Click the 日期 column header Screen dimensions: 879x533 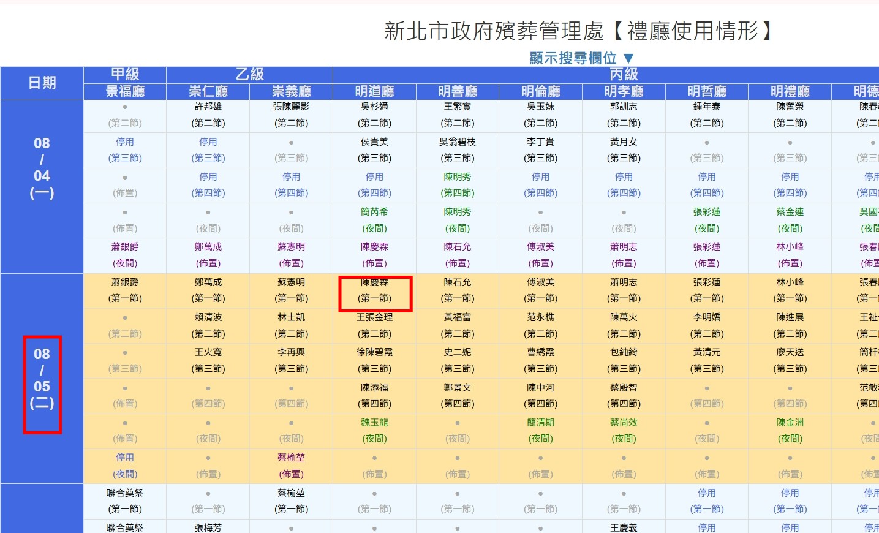click(x=42, y=83)
